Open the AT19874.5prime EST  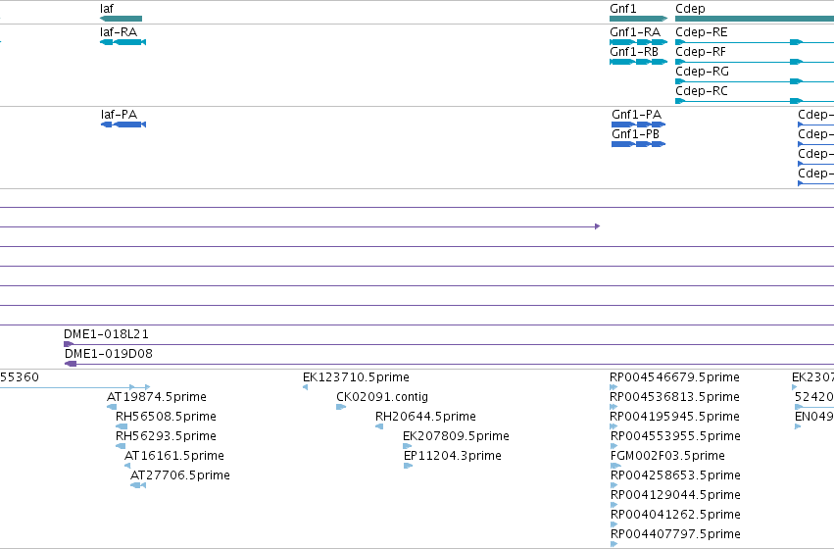(x=112, y=407)
